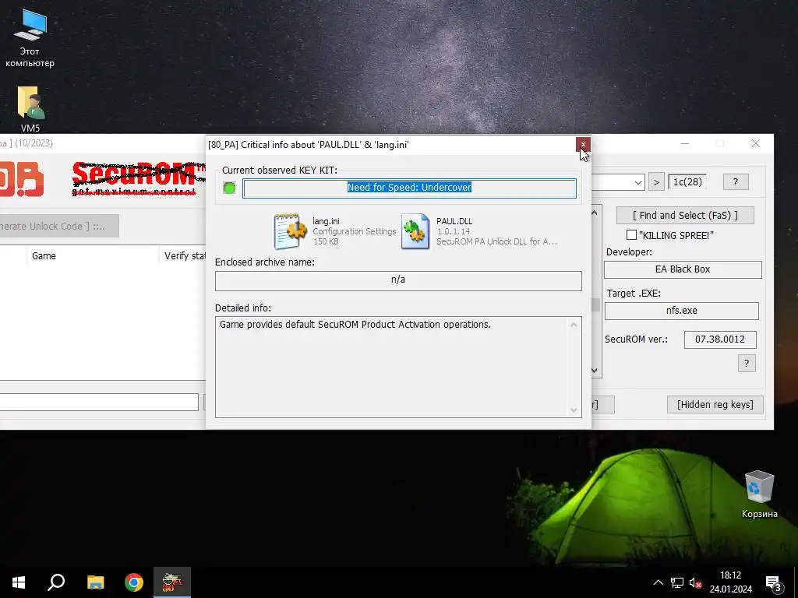Click the Need for Speed: Undercover key kit field
This screenshot has width=798, height=598.
coord(410,188)
